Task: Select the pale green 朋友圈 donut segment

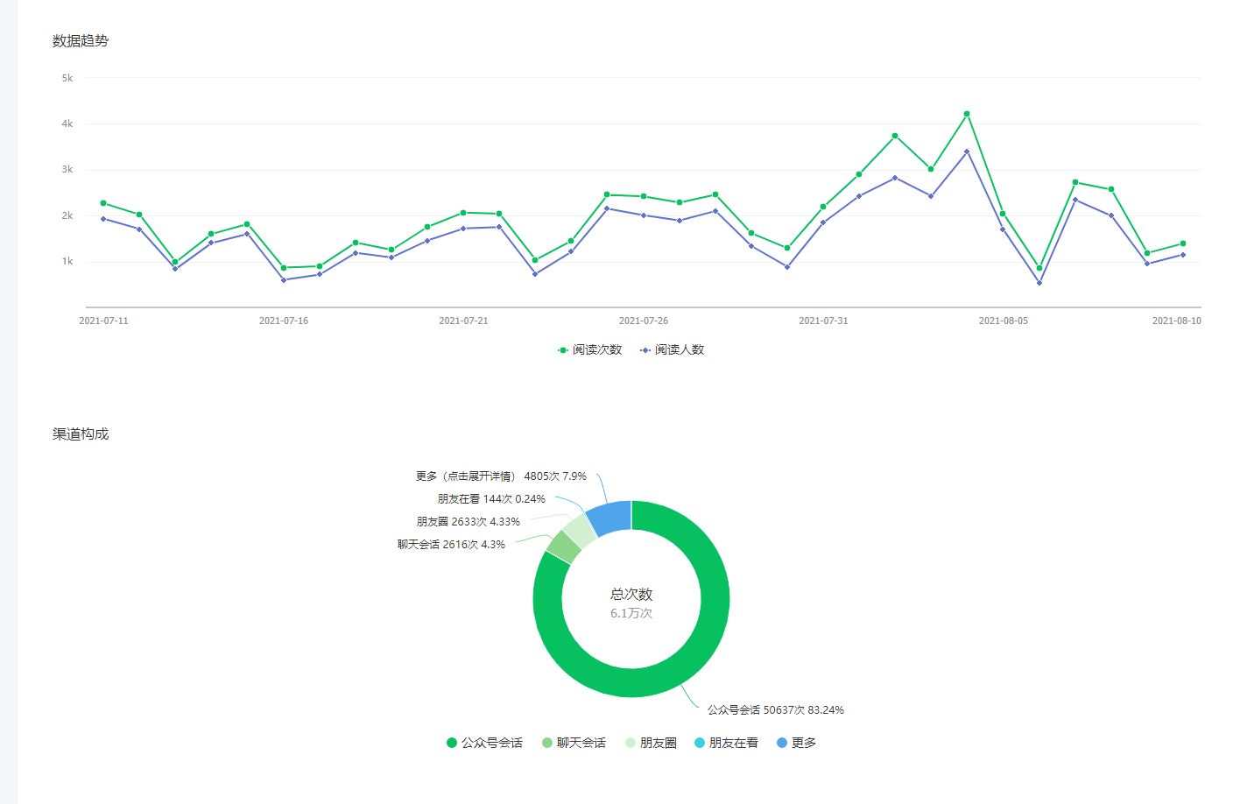Action: point(579,532)
